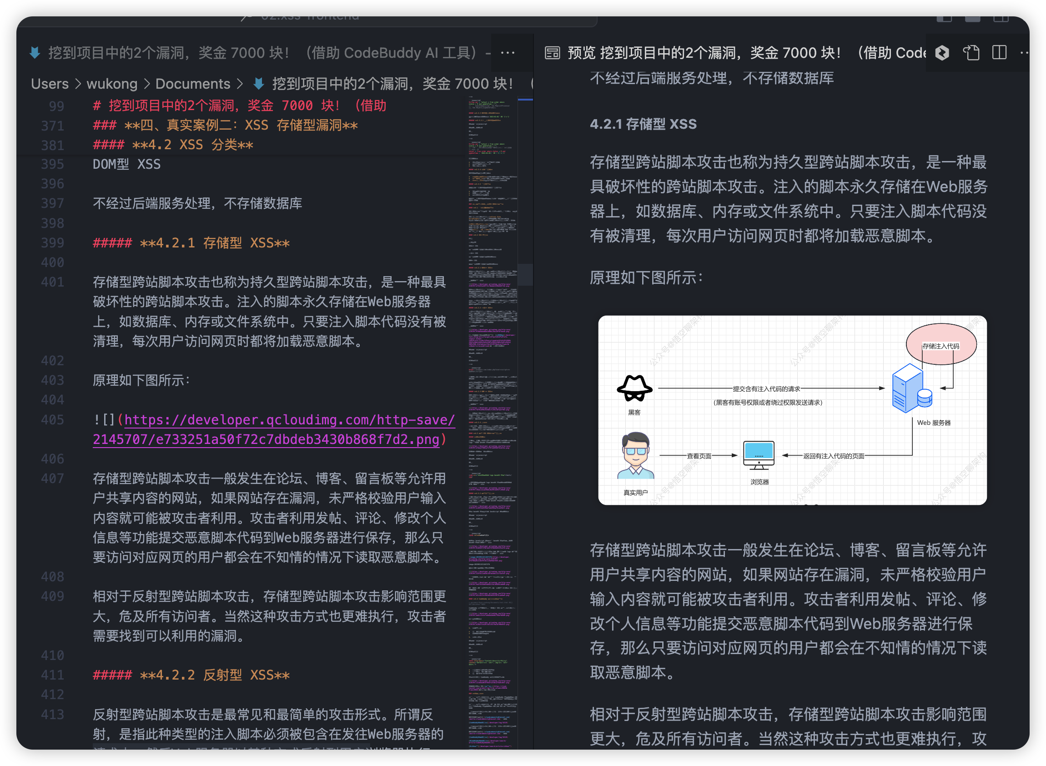This screenshot has height=766, width=1046.
Task: Click the open source file icon in the preview toolbar
Action: (972, 53)
